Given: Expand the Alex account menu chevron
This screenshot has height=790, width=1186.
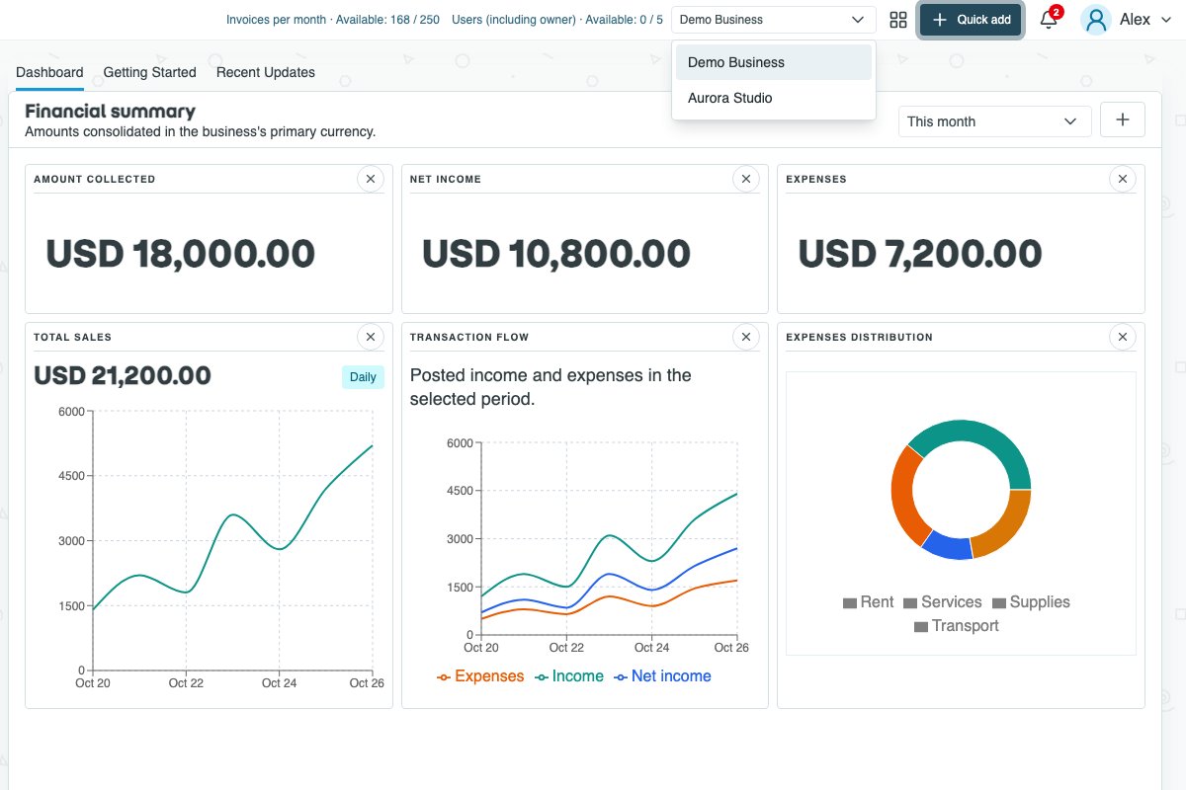Looking at the screenshot, I should (1168, 20).
